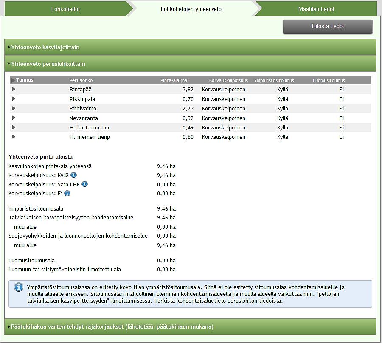Click the 0,92 area value for Nevanranta
382x343 pixels.
[188, 118]
